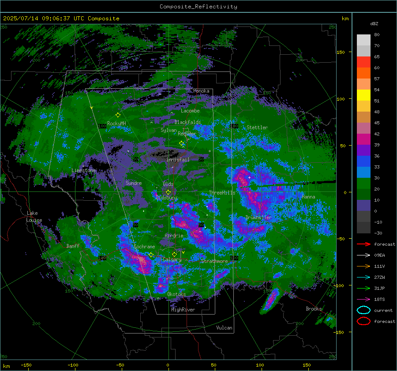Click the Hanna city label

coord(308,197)
